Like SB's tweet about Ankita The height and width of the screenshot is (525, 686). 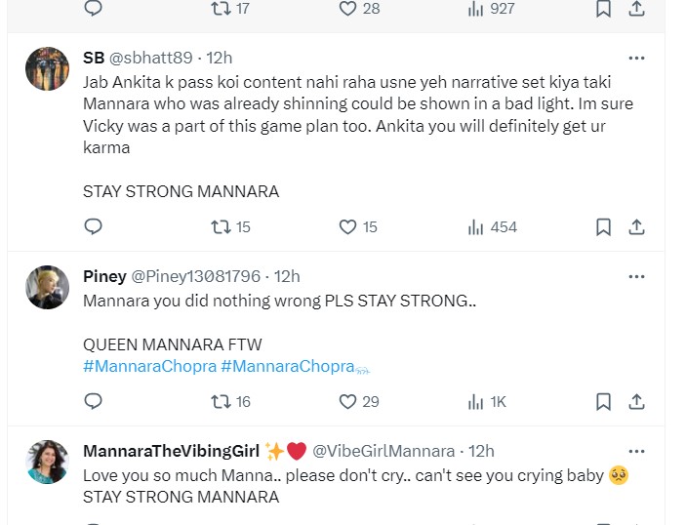point(347,227)
